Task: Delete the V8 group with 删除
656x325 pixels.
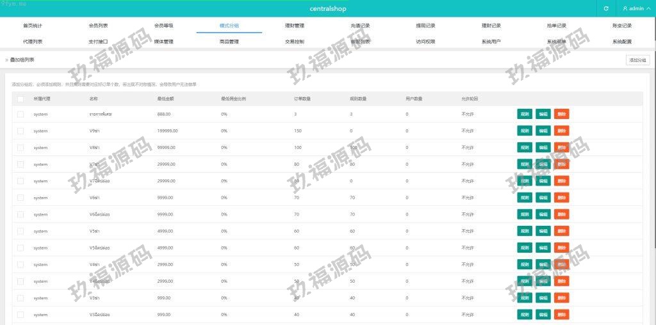Action: 561,147
